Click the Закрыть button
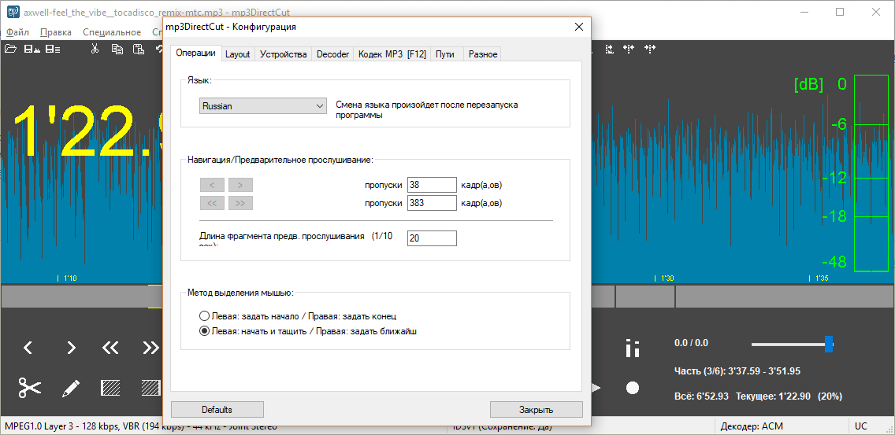Image resolution: width=895 pixels, height=435 pixels. click(x=536, y=409)
